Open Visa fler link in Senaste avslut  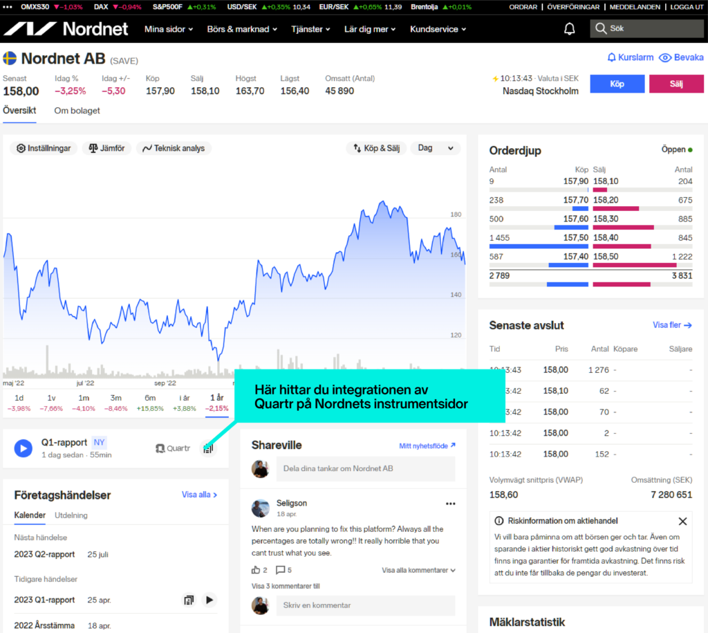672,325
